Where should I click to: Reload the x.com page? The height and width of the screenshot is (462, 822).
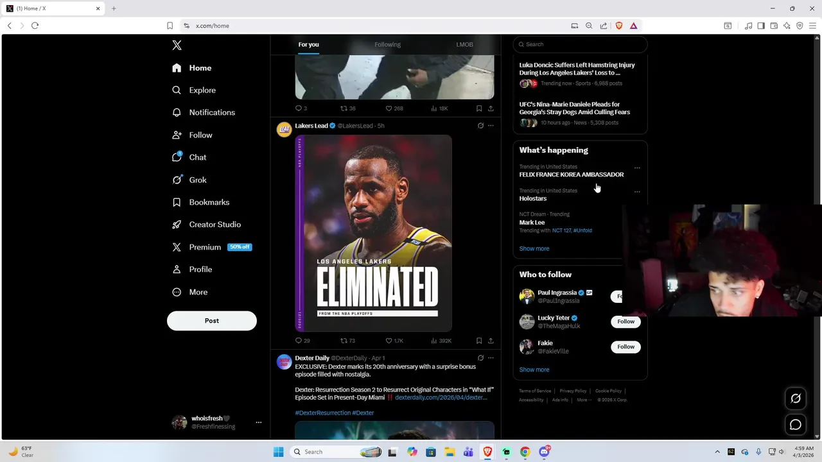pos(35,26)
